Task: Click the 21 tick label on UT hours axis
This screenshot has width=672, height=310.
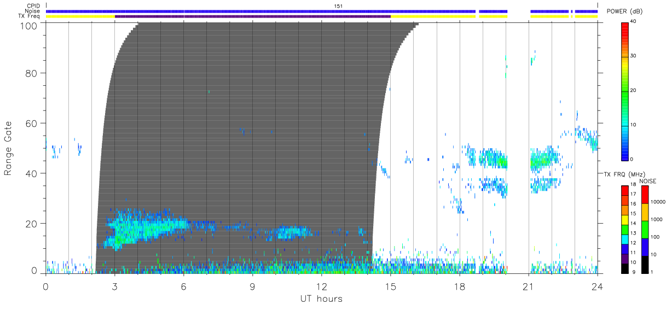Action: 528,285
